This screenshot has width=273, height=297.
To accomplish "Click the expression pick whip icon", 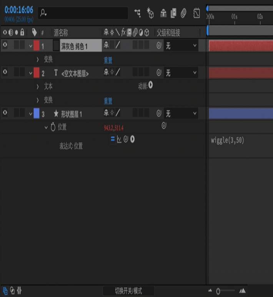I will pos(126,139).
